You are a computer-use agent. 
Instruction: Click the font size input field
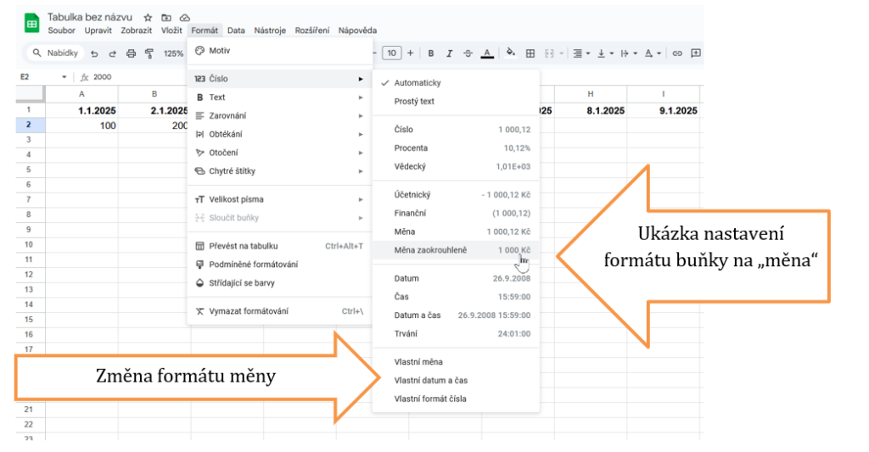tap(391, 53)
